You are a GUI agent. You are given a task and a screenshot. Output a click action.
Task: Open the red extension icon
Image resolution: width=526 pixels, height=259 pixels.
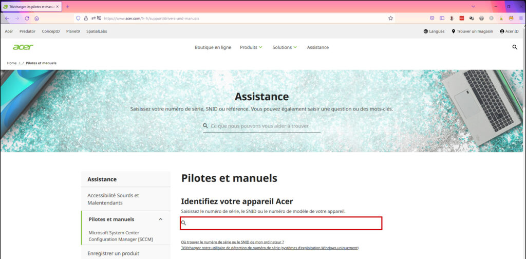click(462, 18)
